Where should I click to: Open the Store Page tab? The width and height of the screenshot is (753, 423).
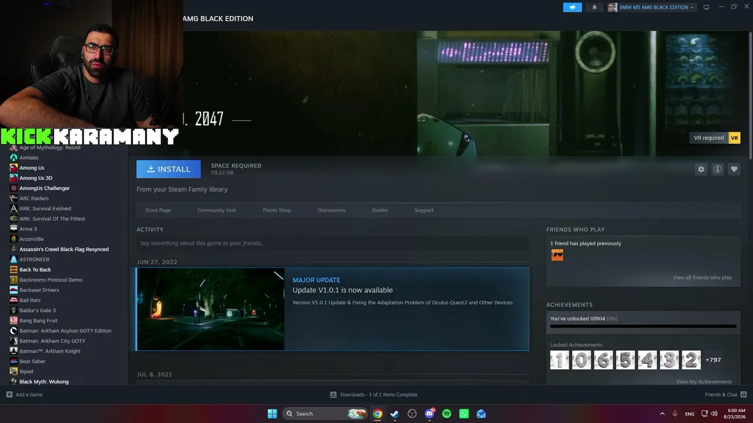coord(158,210)
